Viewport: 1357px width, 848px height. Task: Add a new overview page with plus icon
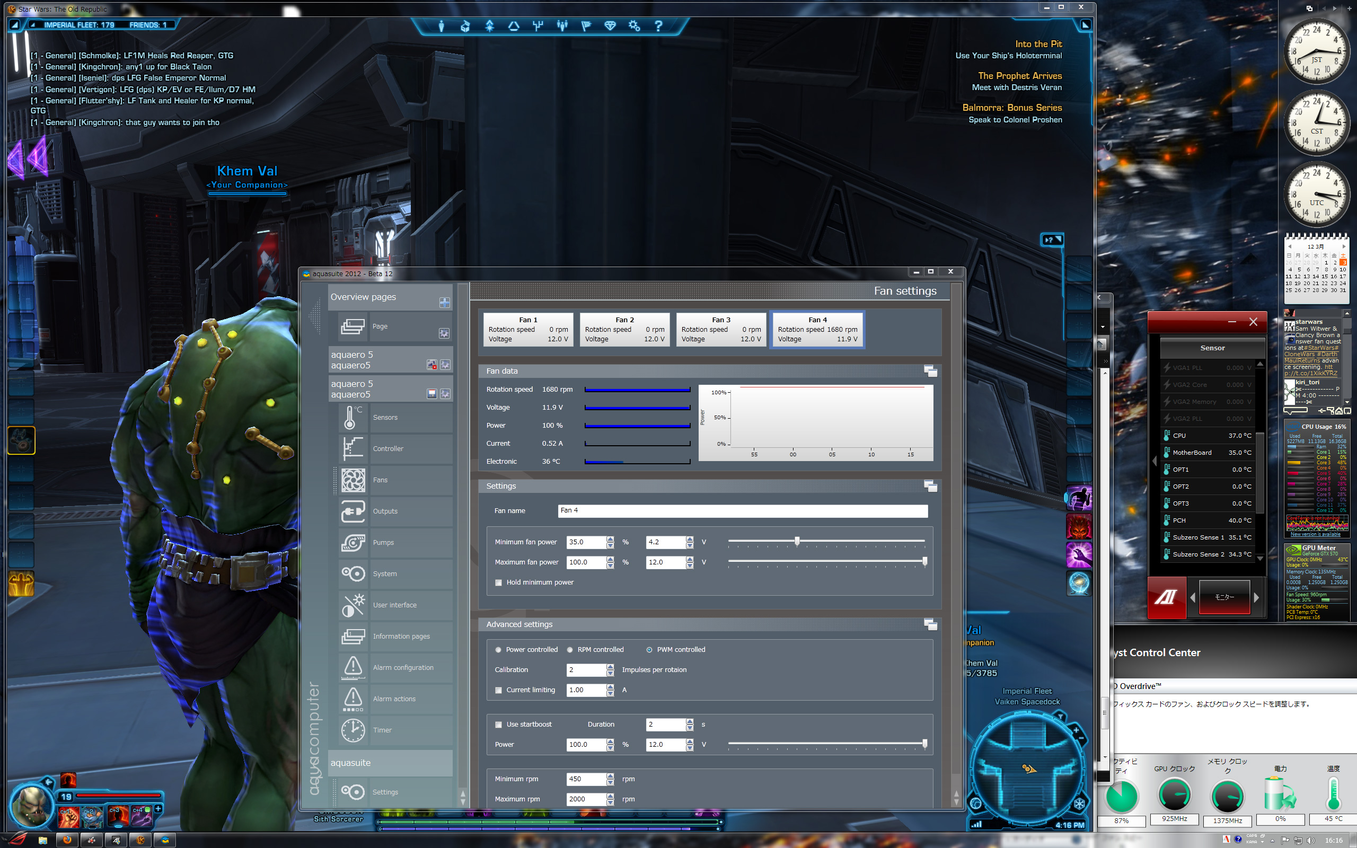[445, 303]
